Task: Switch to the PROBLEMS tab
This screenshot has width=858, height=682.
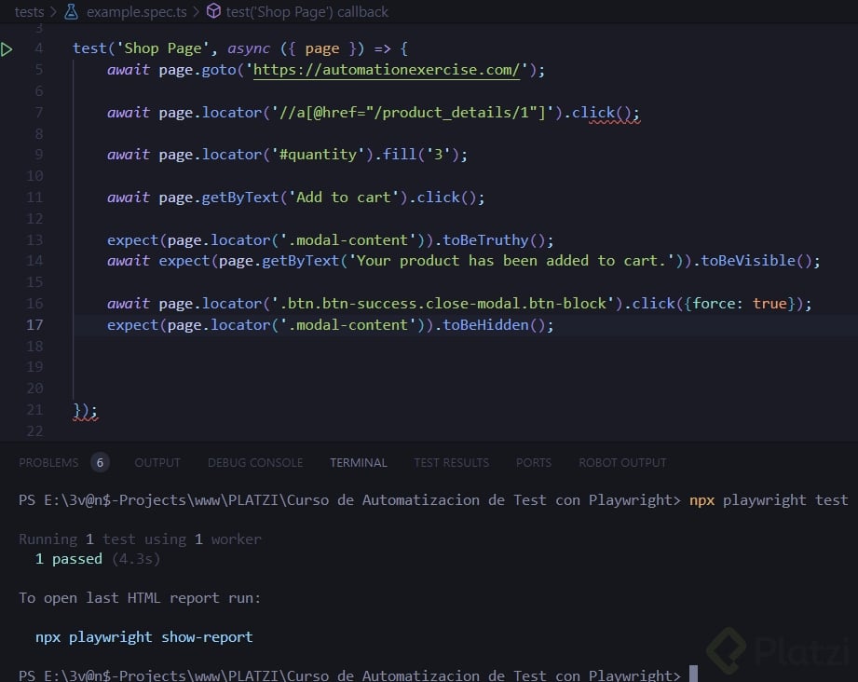Action: click(x=48, y=463)
